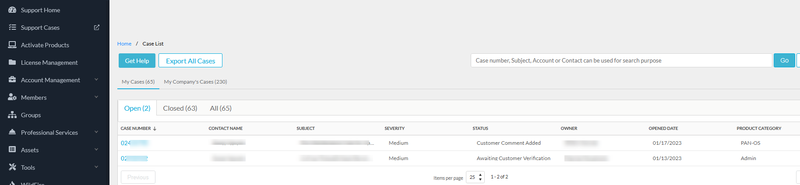Follow the Home breadcrumb link
Image resolution: width=800 pixels, height=185 pixels.
pos(124,44)
